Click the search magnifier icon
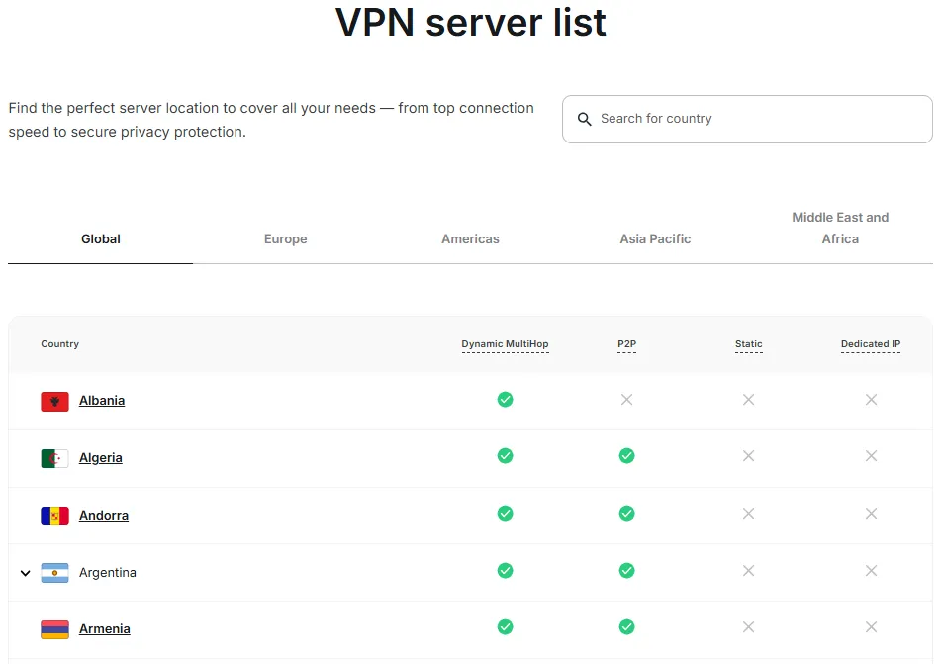The height and width of the screenshot is (664, 942). pyautogui.click(x=585, y=119)
